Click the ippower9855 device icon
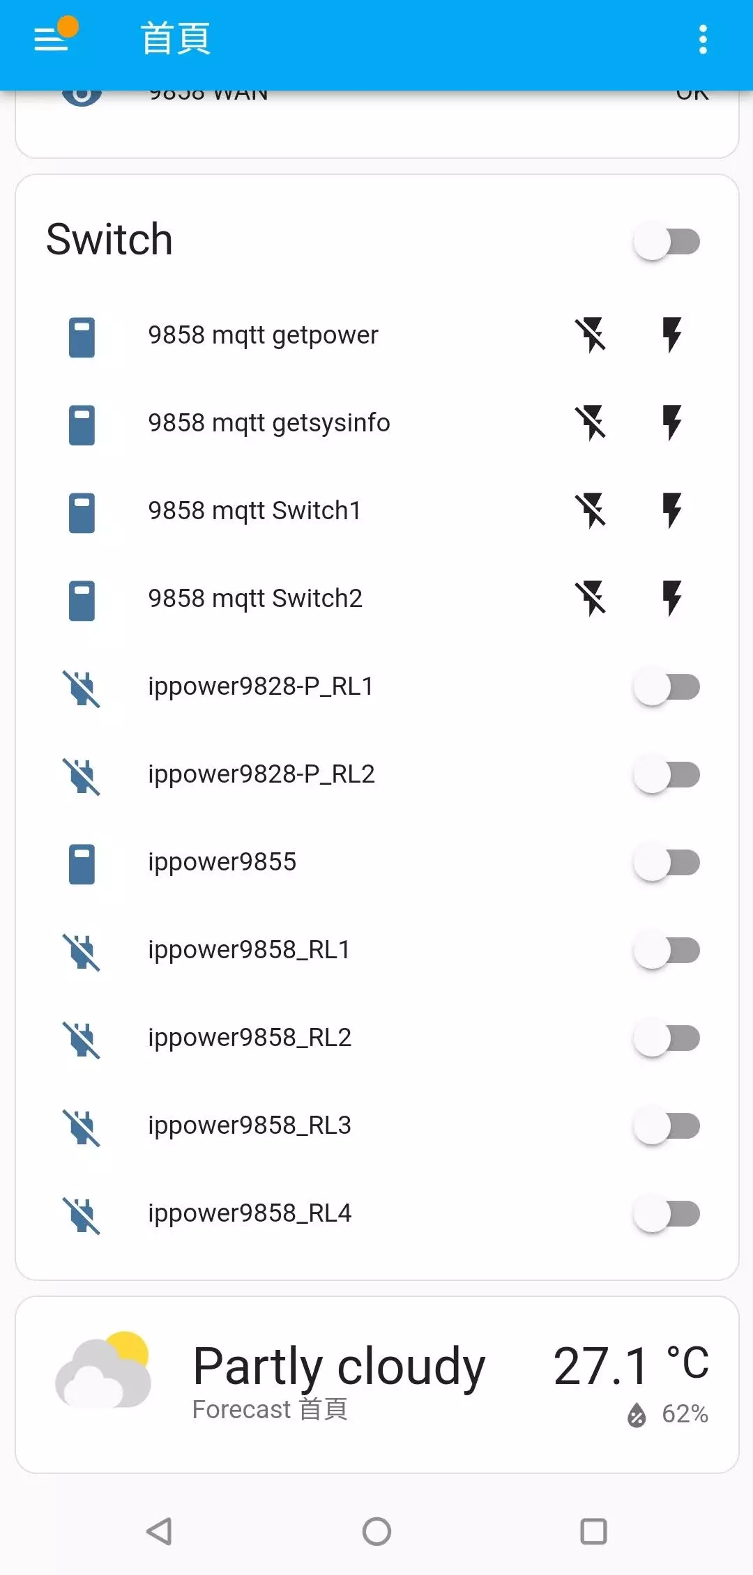Screen dimensions: 753x1575 coord(82,863)
